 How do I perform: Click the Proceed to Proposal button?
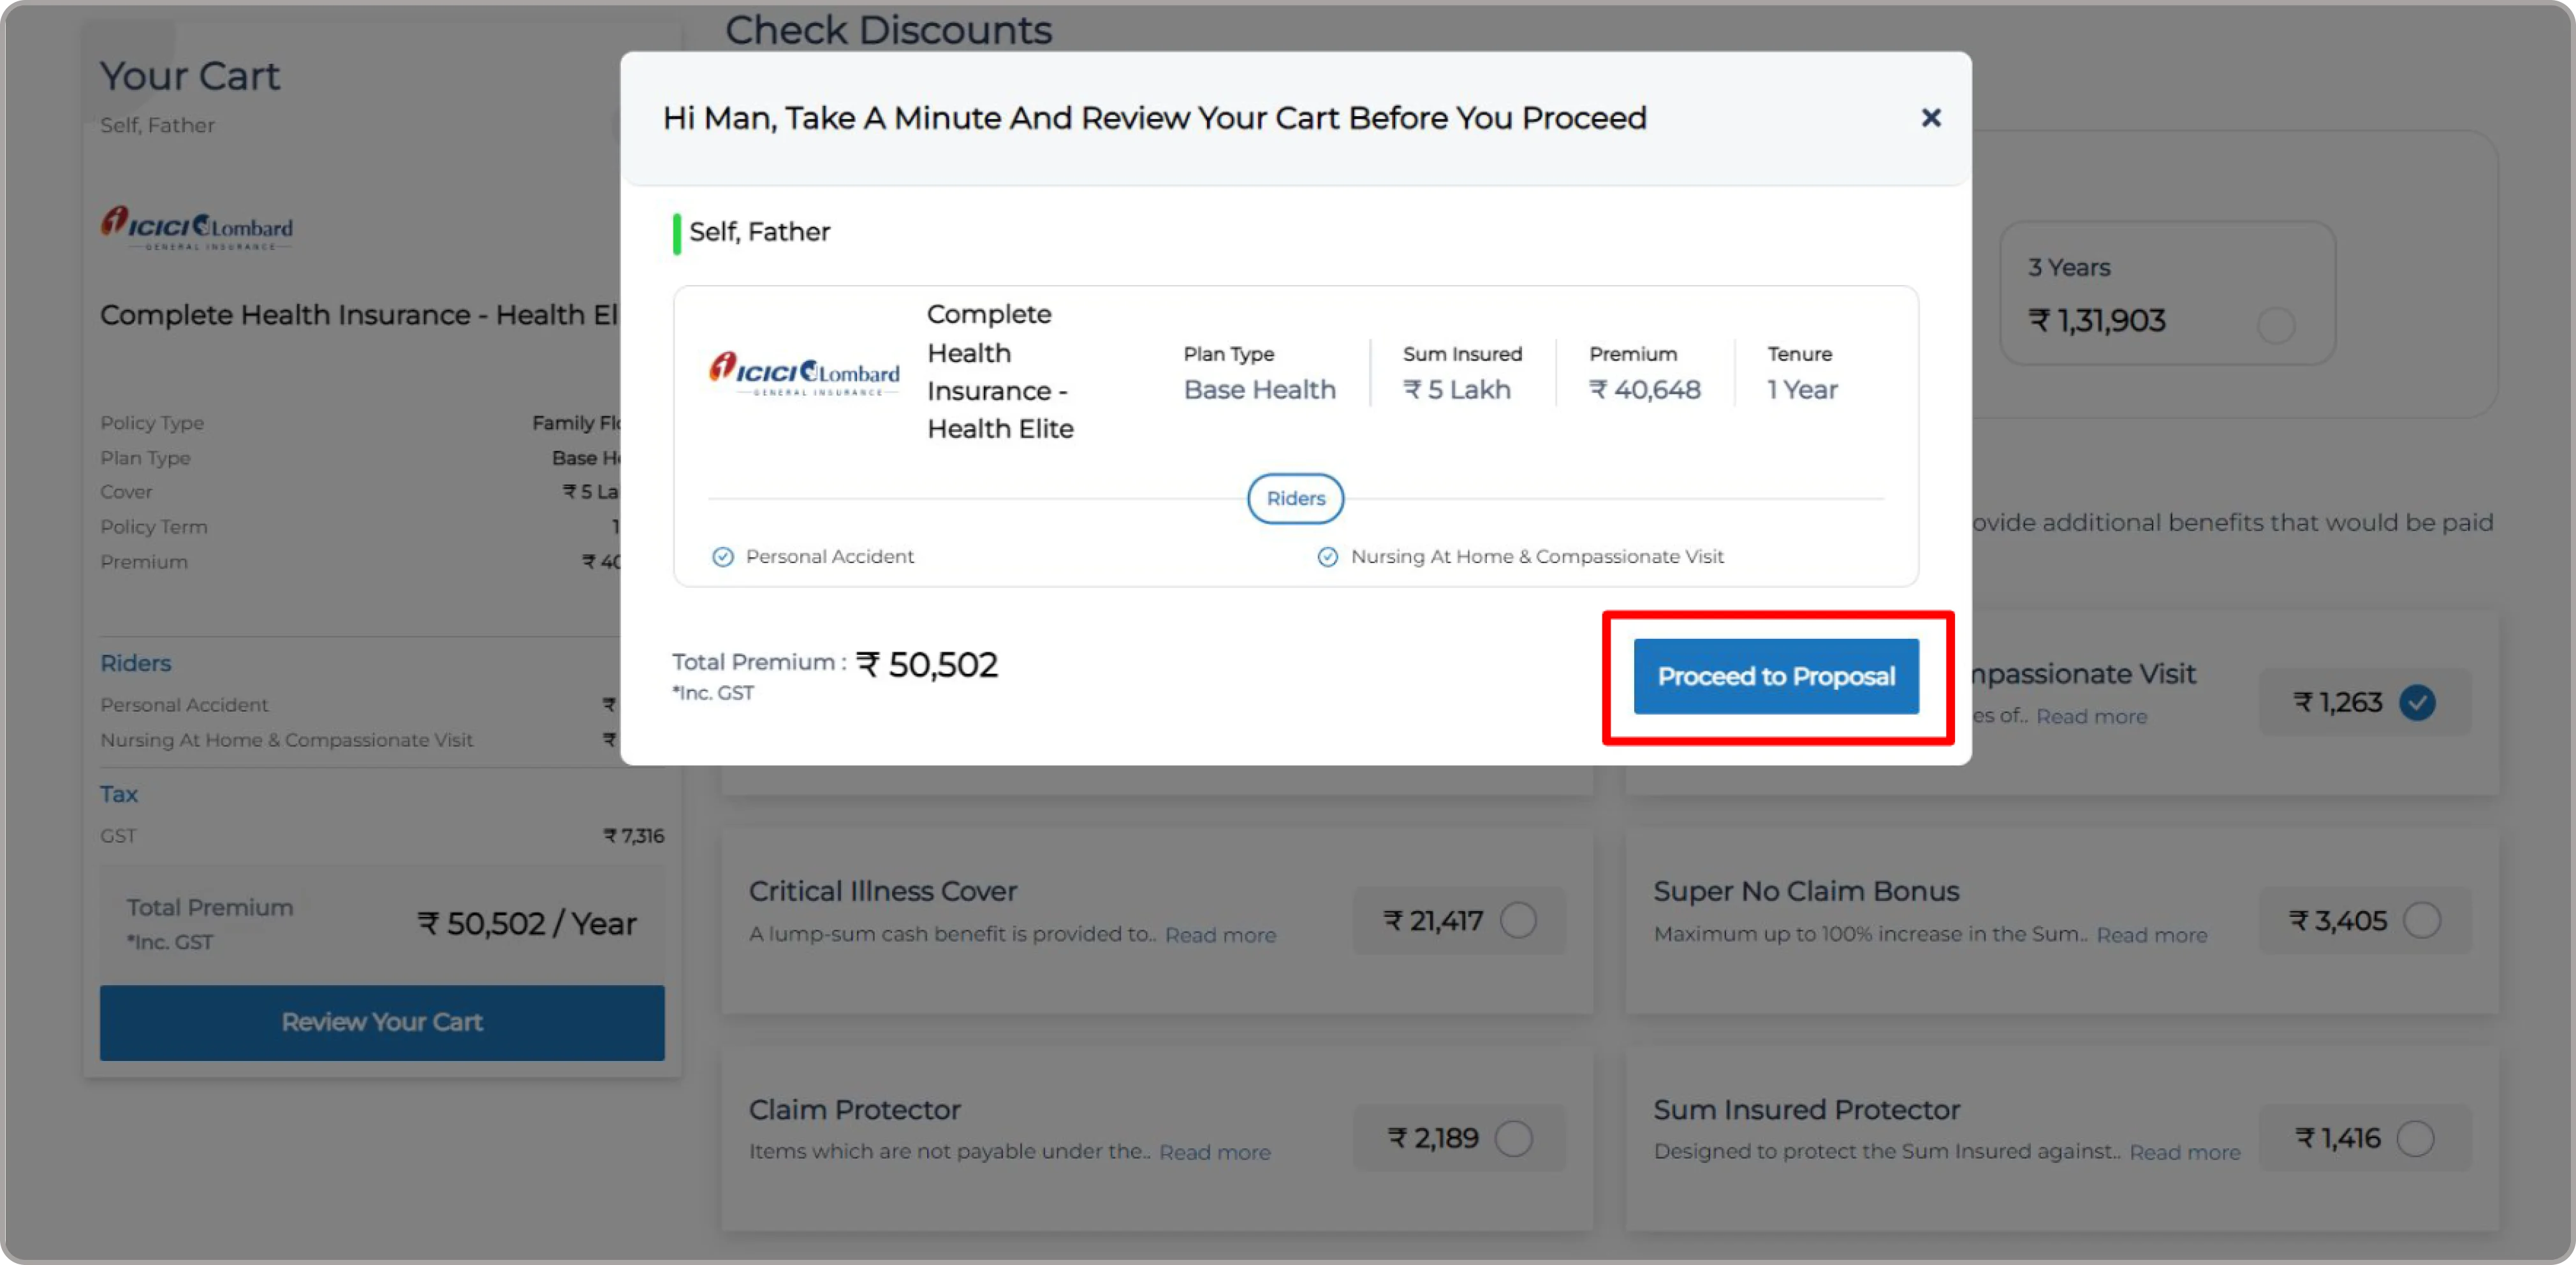coord(1775,676)
